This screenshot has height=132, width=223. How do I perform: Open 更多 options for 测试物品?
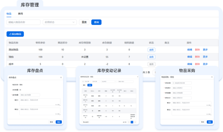click(x=205, y=50)
